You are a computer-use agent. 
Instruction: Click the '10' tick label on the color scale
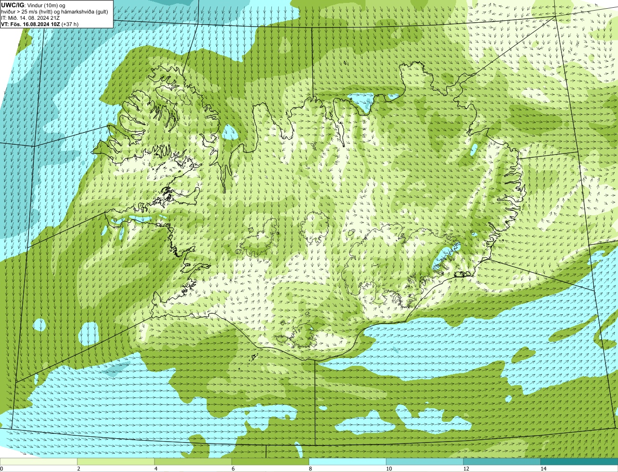coord(388,469)
